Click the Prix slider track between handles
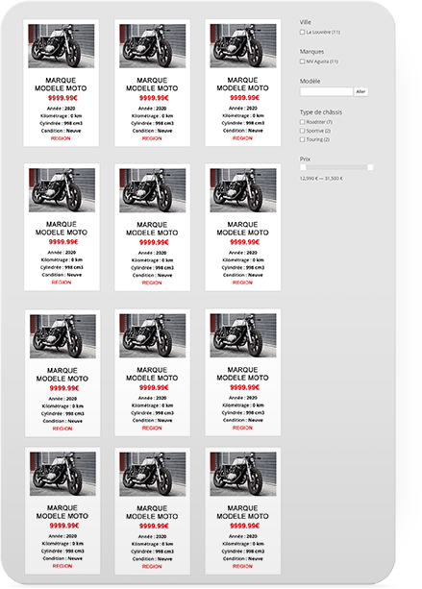Image resolution: width=422 pixels, height=589 pixels. pyautogui.click(x=336, y=167)
